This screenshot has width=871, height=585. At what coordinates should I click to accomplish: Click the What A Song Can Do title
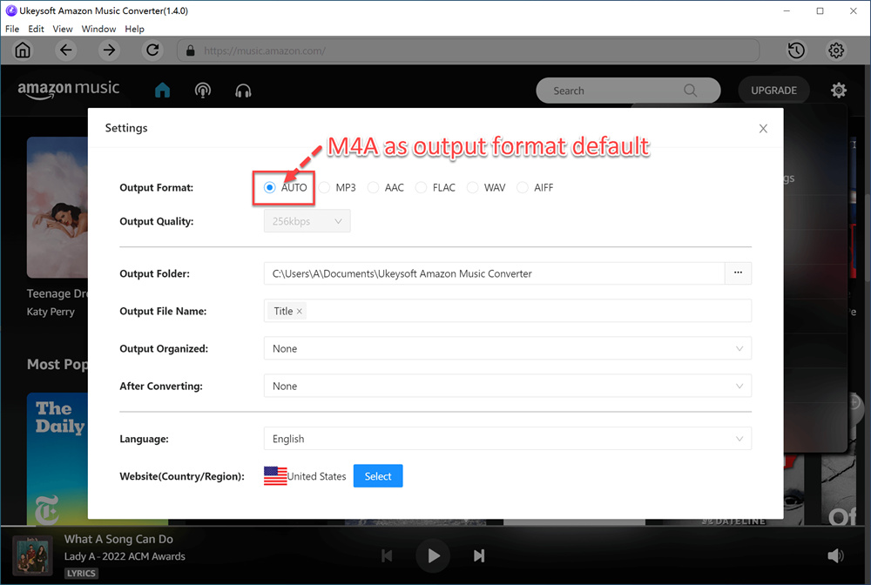click(118, 539)
